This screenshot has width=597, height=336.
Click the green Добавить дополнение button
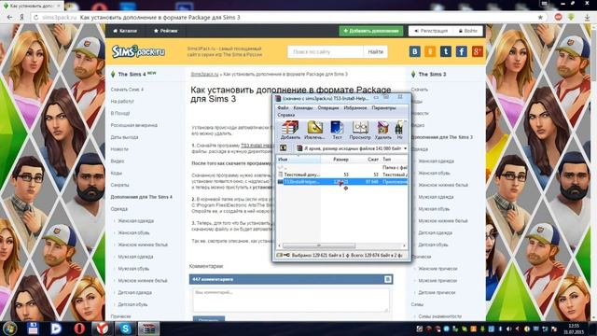pyautogui.click(x=371, y=31)
